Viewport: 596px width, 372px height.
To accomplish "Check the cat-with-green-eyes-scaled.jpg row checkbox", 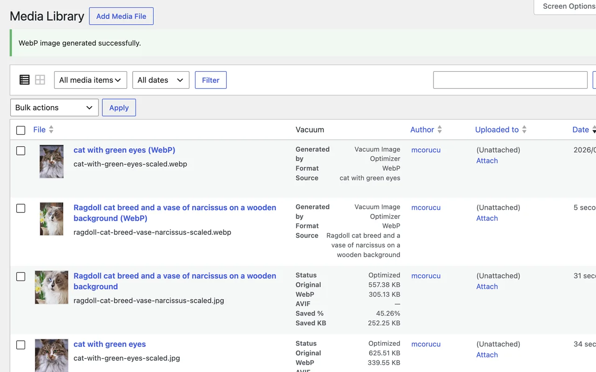I will click(21, 345).
